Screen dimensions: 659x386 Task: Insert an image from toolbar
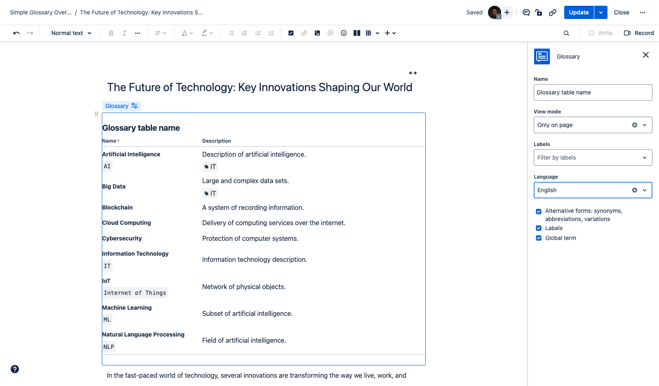pyautogui.click(x=317, y=33)
